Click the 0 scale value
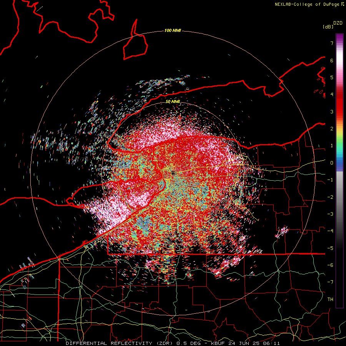 click(332, 163)
